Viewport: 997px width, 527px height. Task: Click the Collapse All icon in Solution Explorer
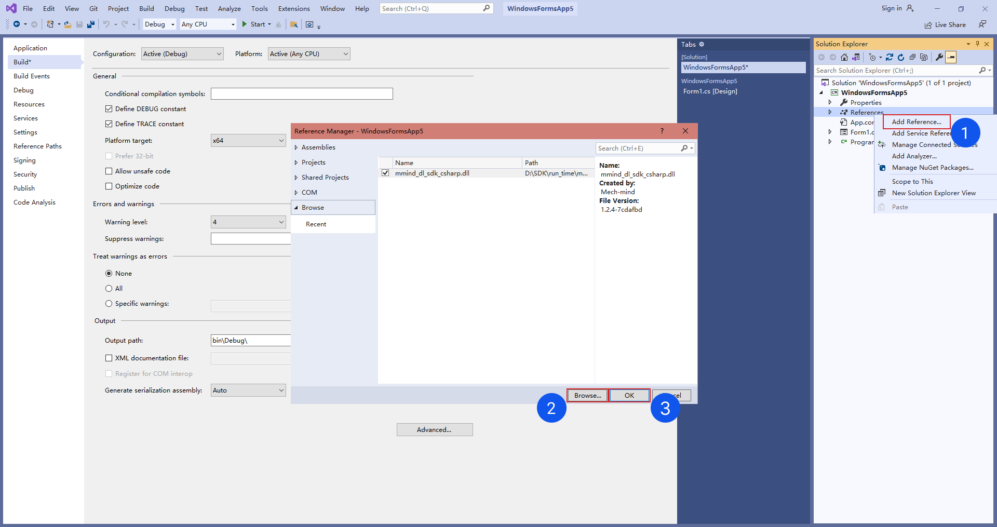pos(912,57)
